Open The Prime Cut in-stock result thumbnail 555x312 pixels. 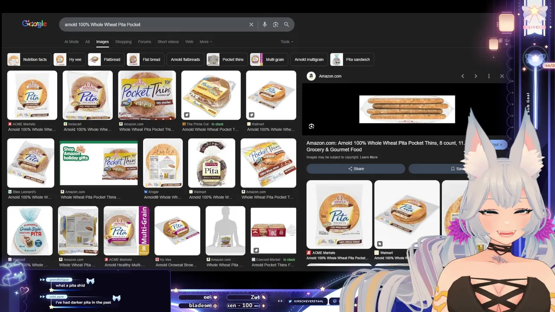point(211,95)
